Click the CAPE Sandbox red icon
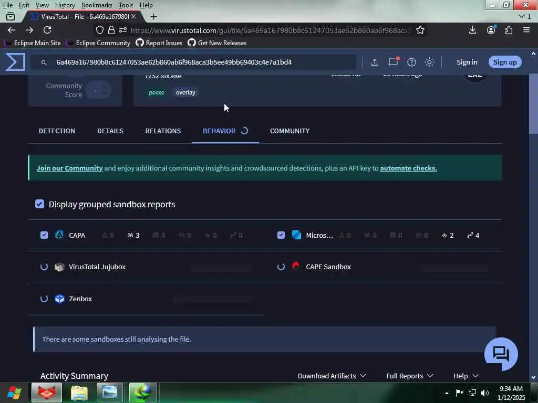Screen dimensions: 538x403 [296, 266]
